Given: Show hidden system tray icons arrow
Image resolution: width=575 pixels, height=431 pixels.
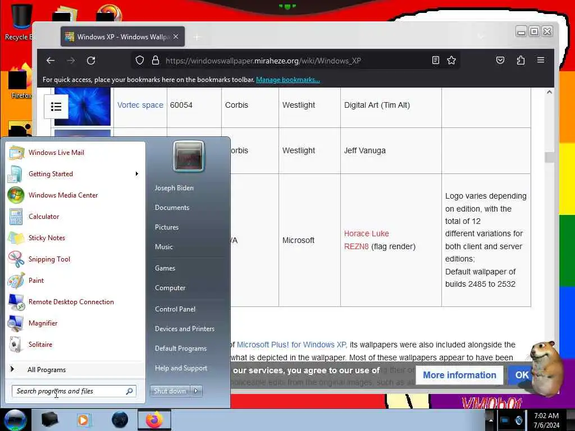Looking at the screenshot, I should click(491, 420).
